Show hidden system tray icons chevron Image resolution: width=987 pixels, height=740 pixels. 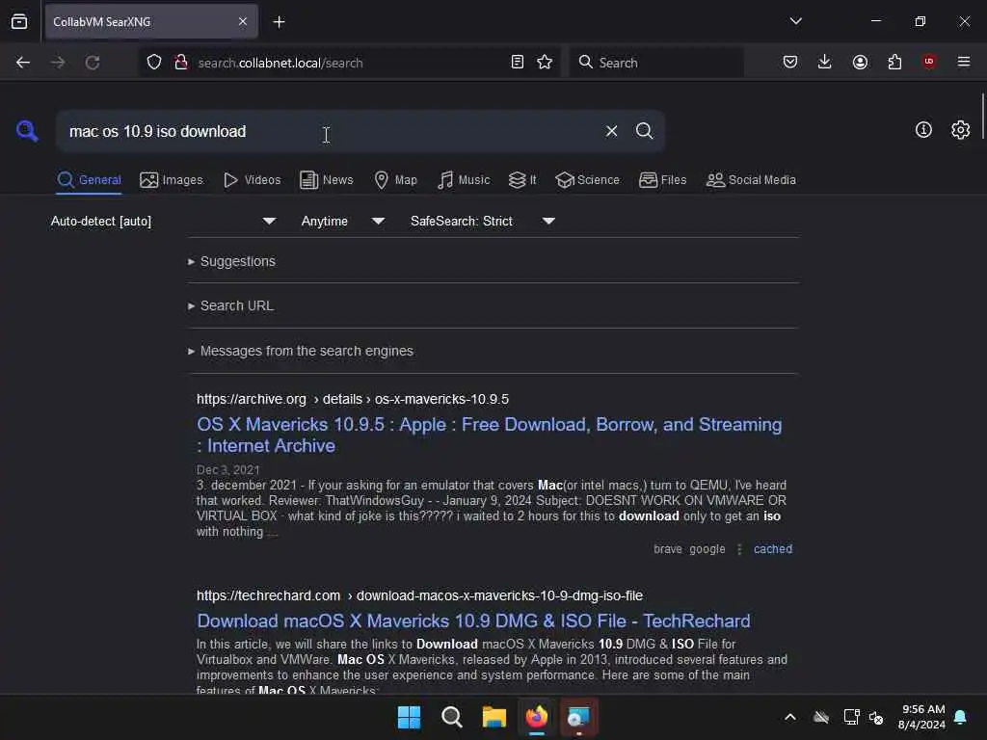[x=790, y=717]
